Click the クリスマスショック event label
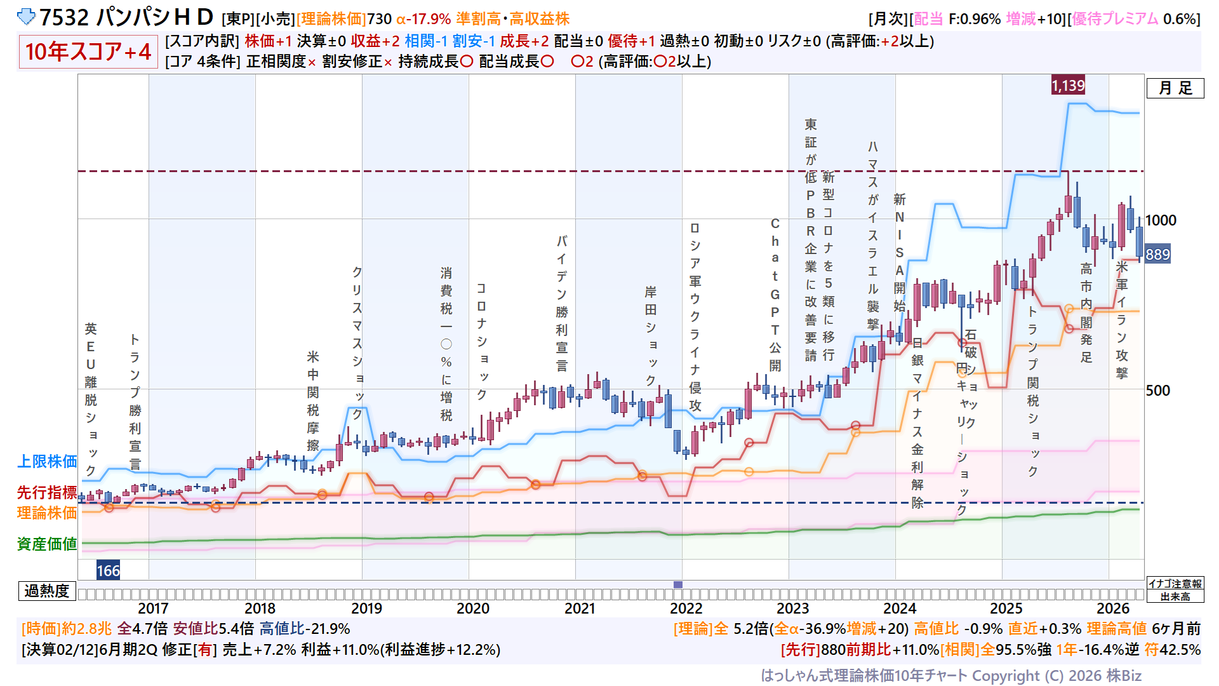 click(x=357, y=343)
